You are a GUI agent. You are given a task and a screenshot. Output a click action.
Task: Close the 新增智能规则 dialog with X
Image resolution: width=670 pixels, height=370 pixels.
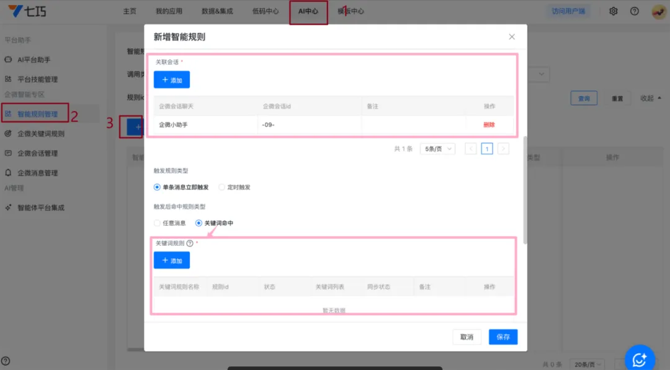[512, 37]
